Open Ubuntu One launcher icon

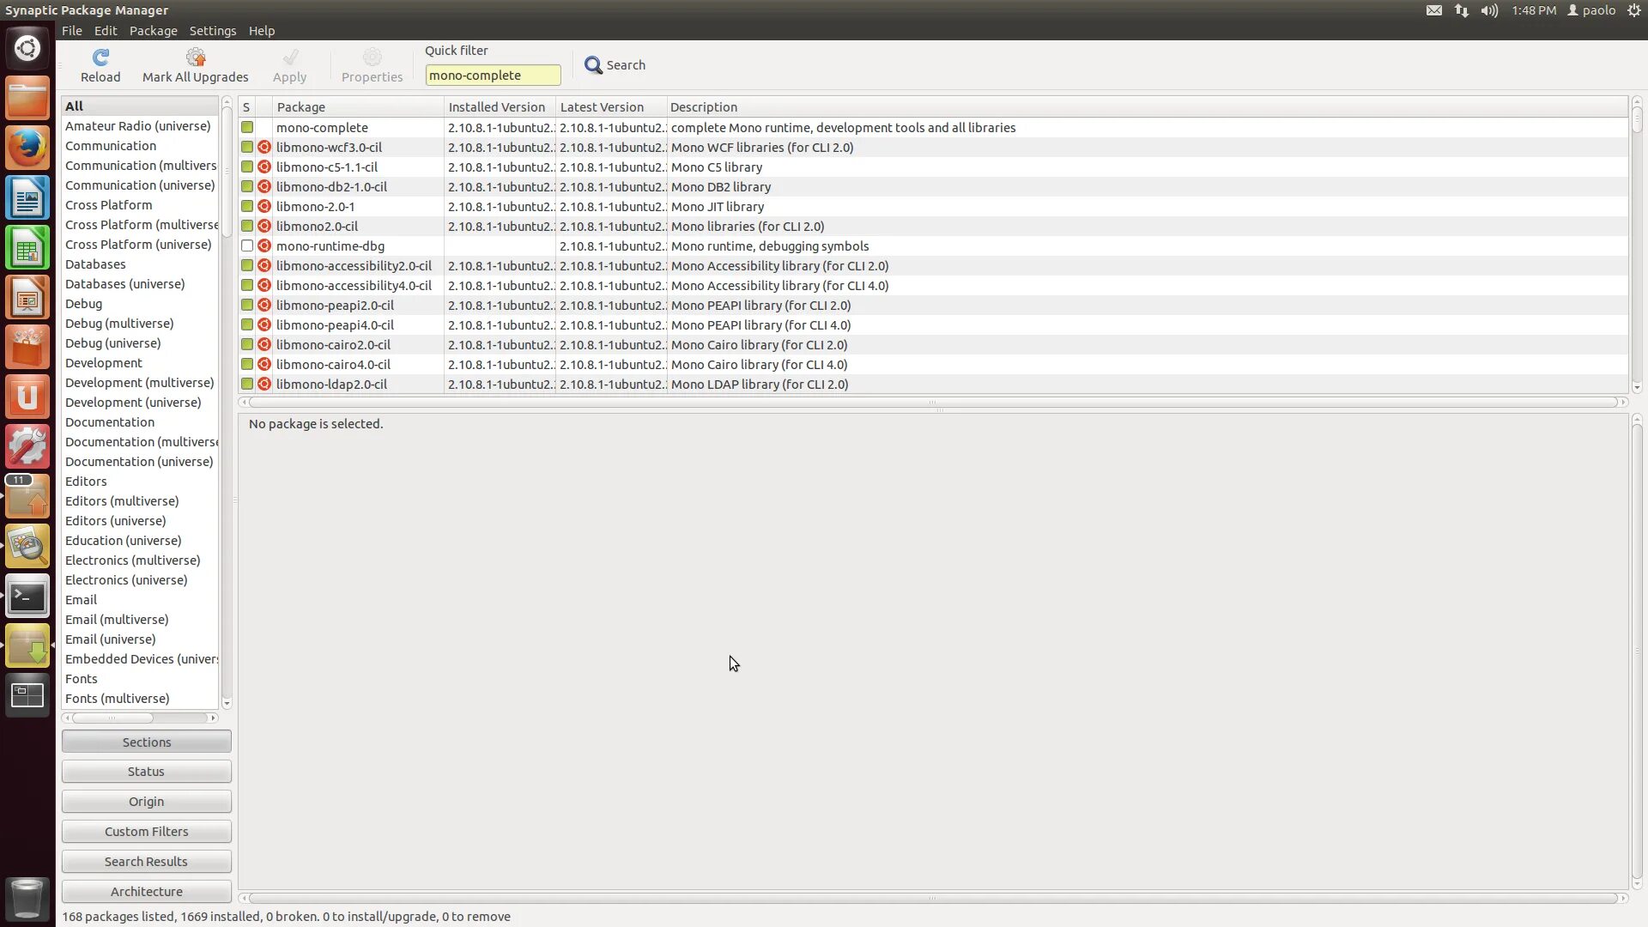tap(27, 397)
